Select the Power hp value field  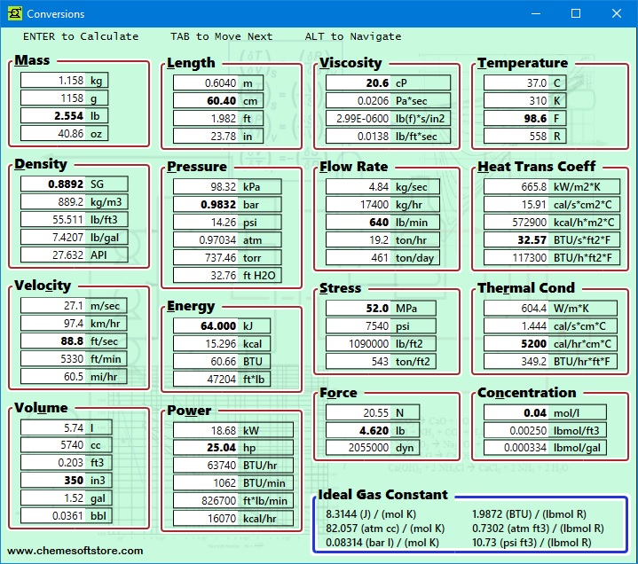pos(206,448)
